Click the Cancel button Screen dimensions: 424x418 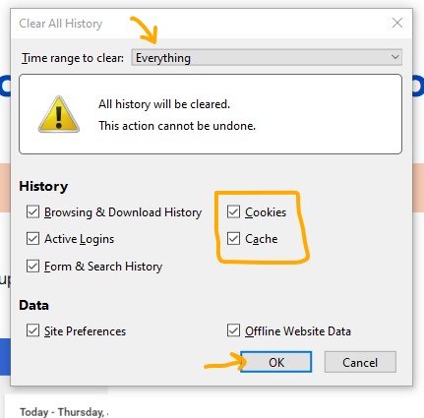360,362
